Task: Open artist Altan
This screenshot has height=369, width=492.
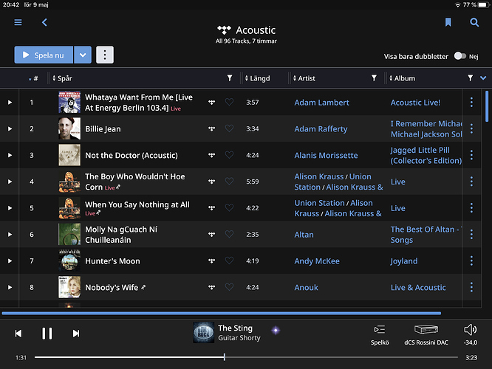Action: point(304,235)
